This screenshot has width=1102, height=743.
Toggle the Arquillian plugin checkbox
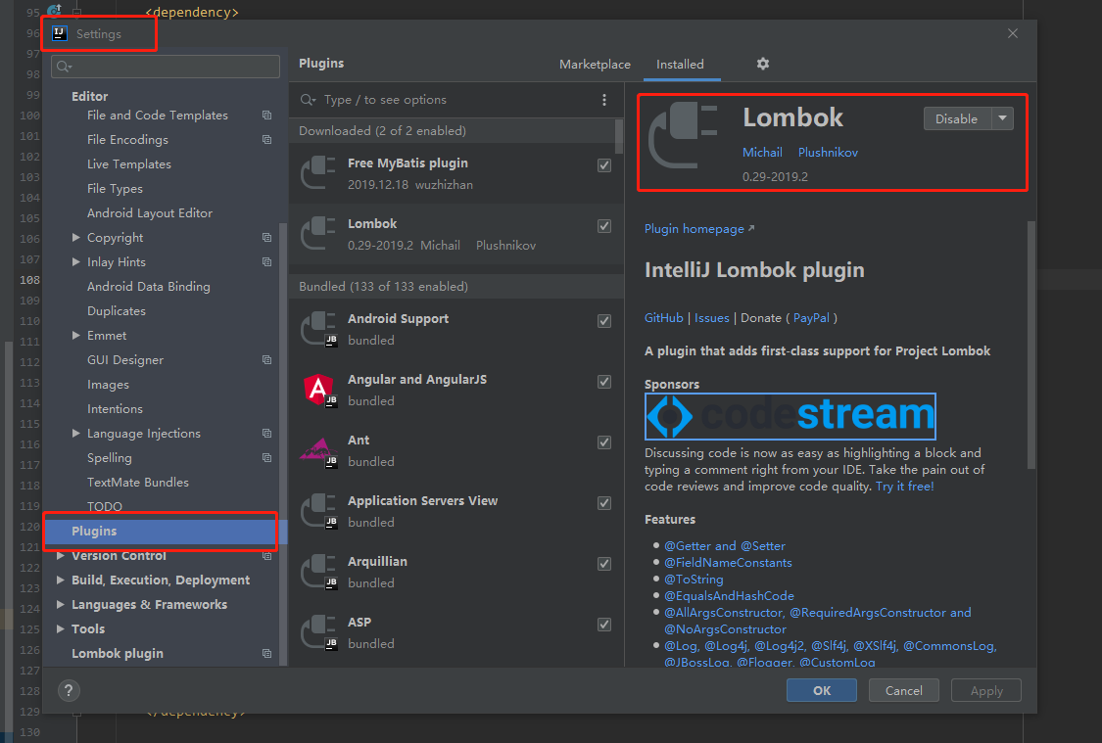(604, 564)
